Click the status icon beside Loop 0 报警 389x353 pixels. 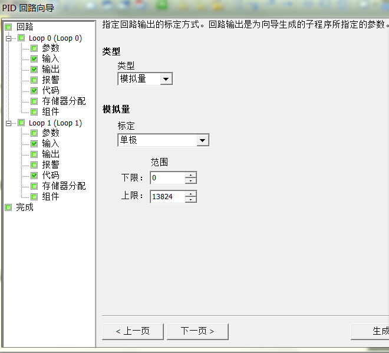pos(34,80)
